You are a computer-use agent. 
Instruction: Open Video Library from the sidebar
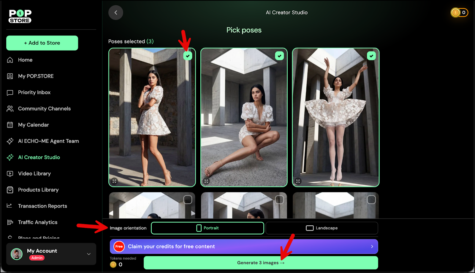click(x=34, y=174)
